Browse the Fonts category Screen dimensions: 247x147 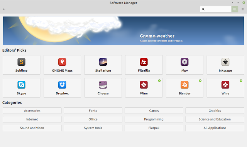93,110
